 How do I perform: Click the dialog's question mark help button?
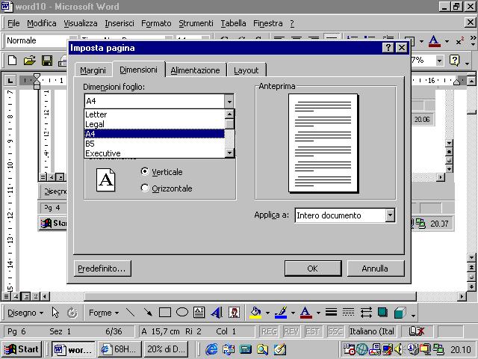(388, 48)
